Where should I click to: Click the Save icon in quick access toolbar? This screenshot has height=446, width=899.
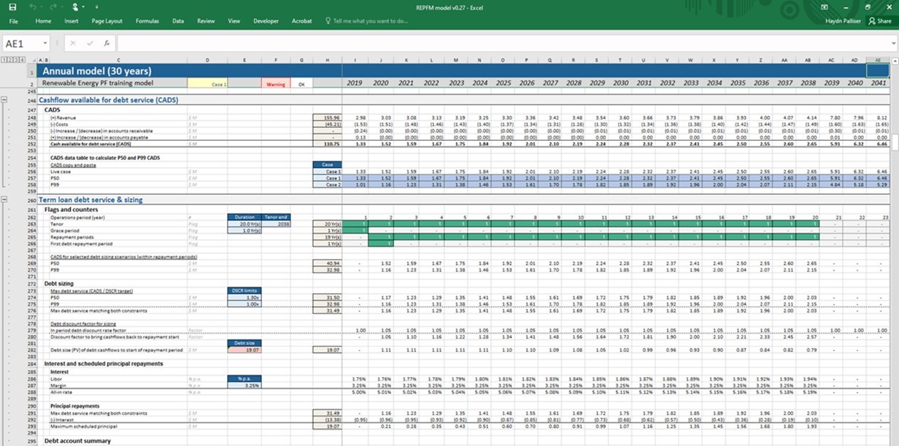click(x=14, y=6)
